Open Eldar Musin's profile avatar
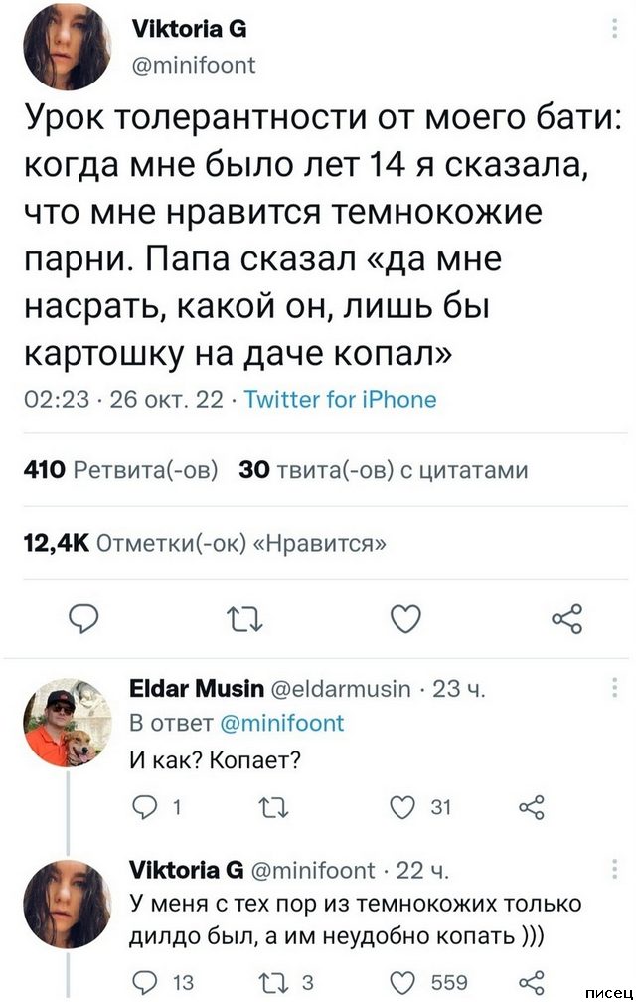The image size is (636, 1002). (68, 722)
